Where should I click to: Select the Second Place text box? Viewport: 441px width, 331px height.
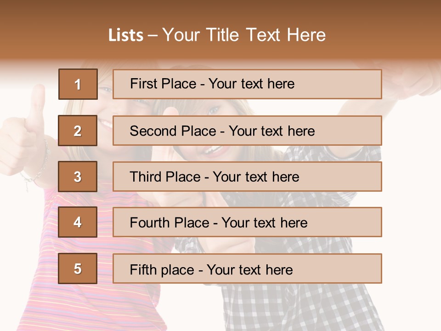[x=247, y=131]
